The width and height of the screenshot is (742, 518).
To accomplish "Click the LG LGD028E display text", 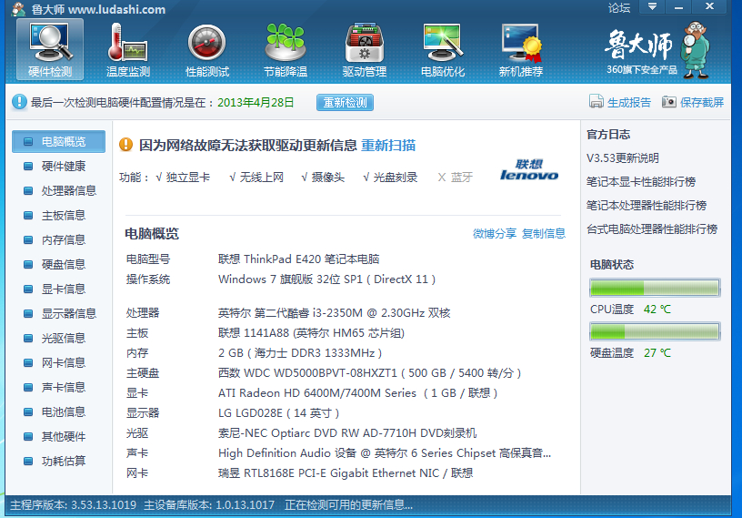I will [279, 412].
